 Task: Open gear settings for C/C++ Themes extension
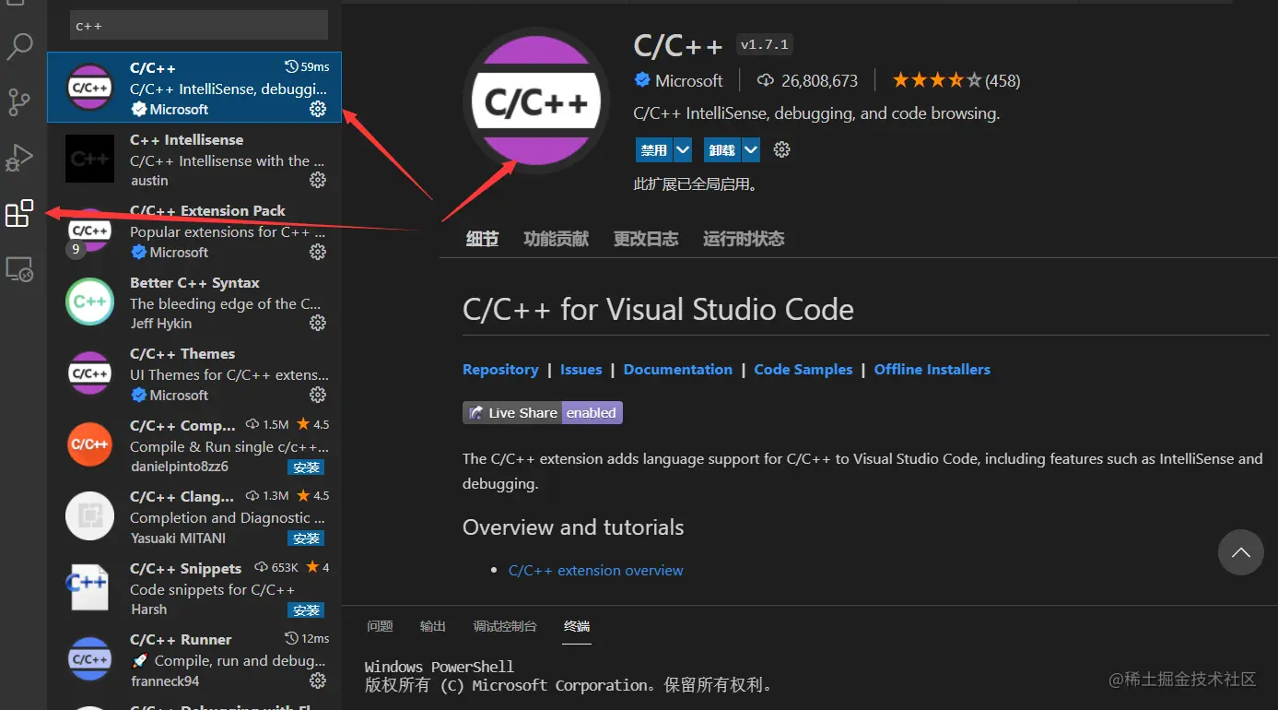pos(318,394)
